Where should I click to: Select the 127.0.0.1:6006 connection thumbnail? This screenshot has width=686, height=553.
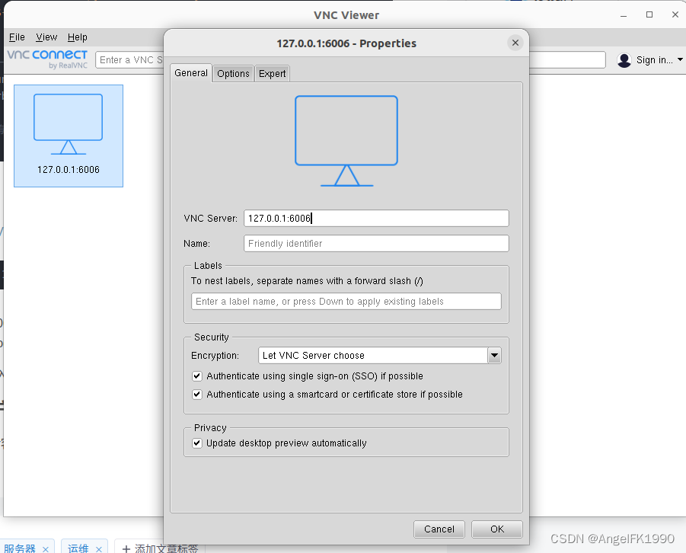click(x=69, y=136)
